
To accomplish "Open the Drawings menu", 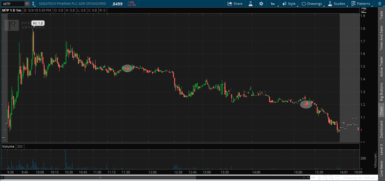I will click(x=312, y=4).
